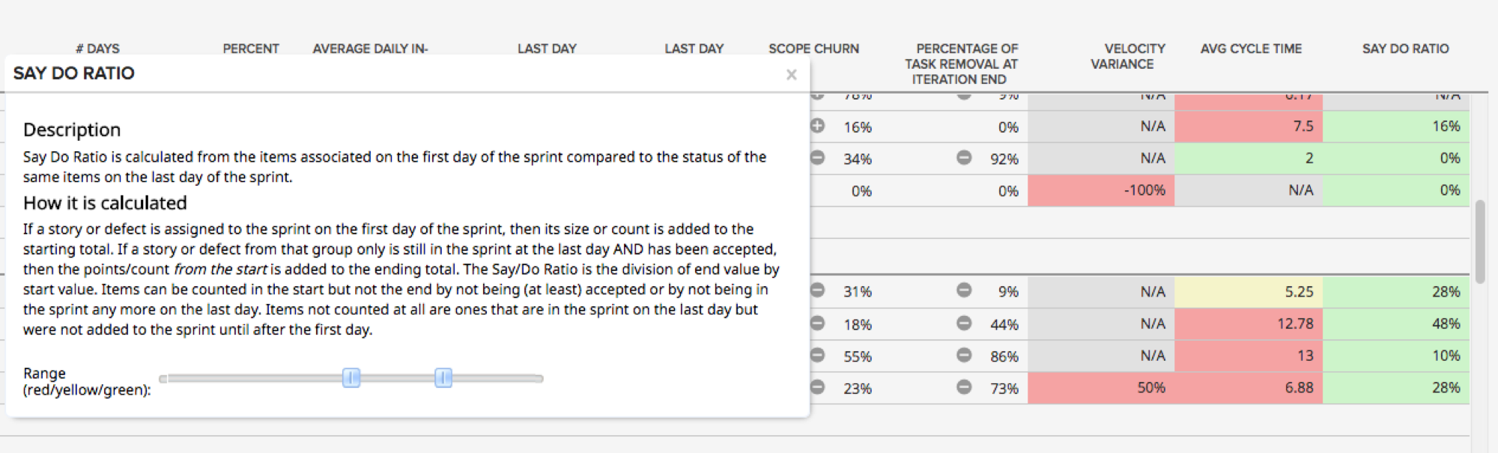This screenshot has height=453, width=1498.
Task: Click the minus icon beside 34% scope churn
Action: [x=818, y=158]
